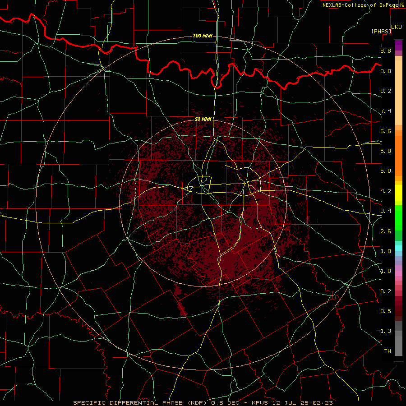The image size is (406, 406).
Task: Click the 9.8 value on the color scale
Action: click(x=386, y=51)
